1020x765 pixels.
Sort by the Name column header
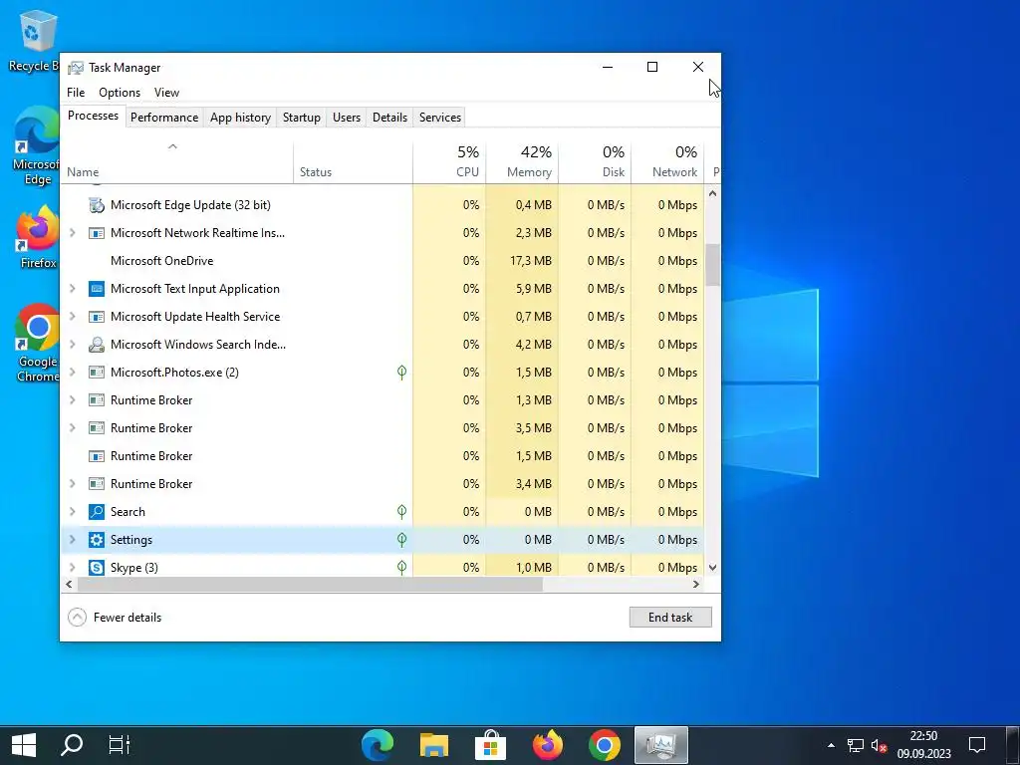click(177, 162)
